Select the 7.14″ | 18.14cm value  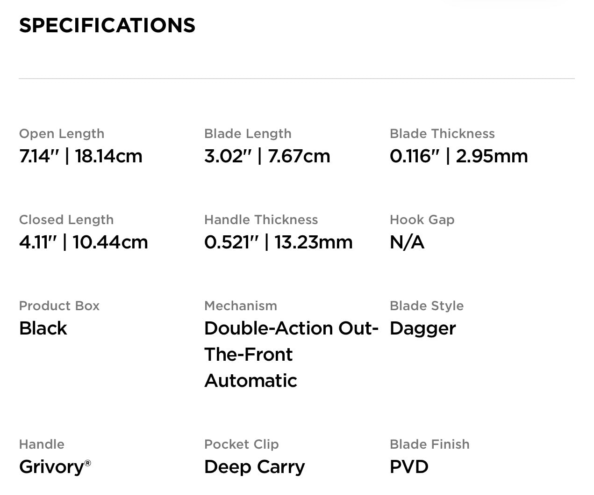[x=81, y=156]
